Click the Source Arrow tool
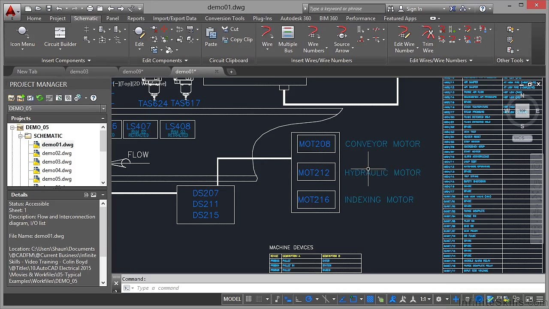This screenshot has height=309, width=549. tap(342, 39)
